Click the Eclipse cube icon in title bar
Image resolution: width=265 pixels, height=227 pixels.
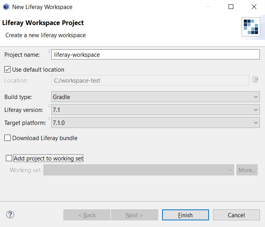pos(6,7)
